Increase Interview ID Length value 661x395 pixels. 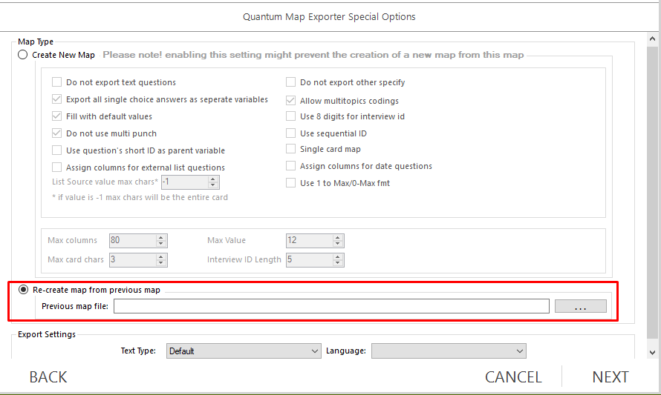click(337, 257)
